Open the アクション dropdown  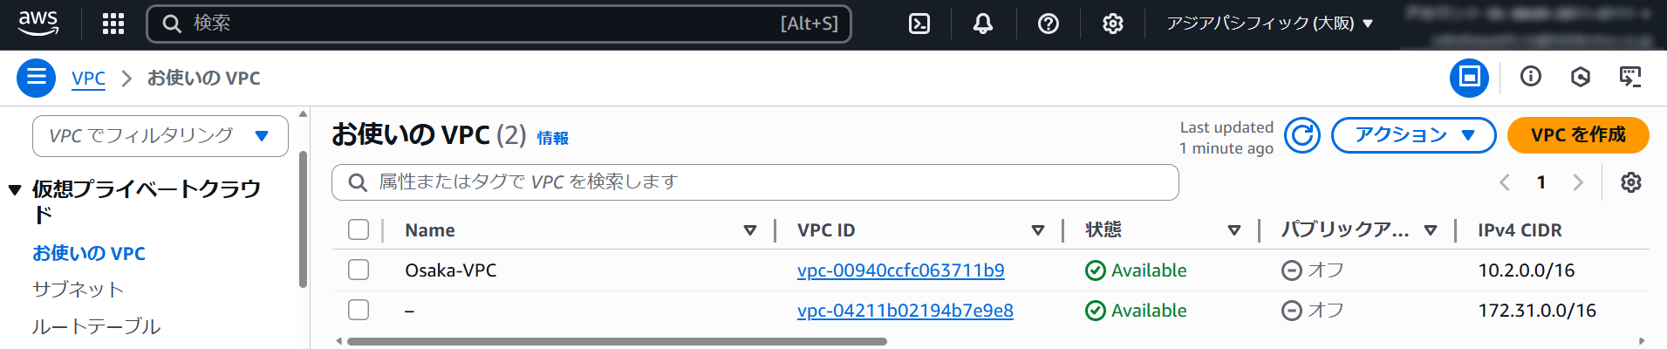tap(1413, 135)
